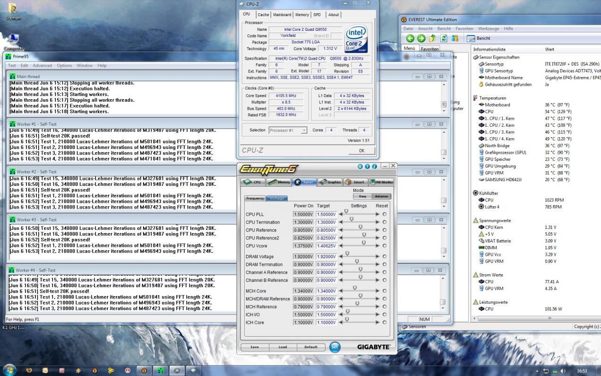601x376 pixels.
Task: Switch to Frequency sub-tab in EasyTune6
Action: 255,198
